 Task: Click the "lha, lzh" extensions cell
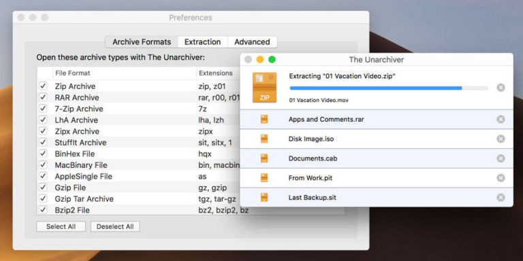211,120
